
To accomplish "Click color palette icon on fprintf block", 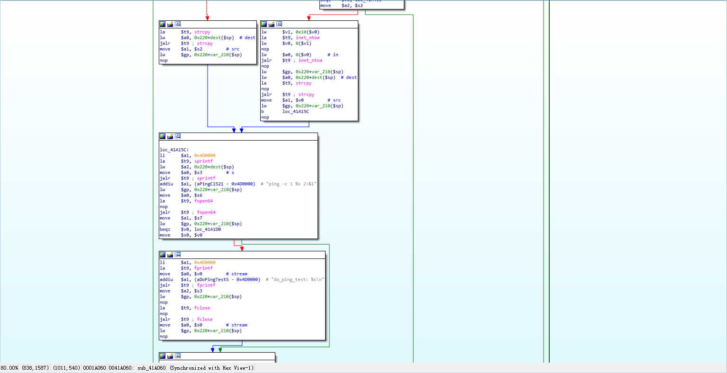I will click(163, 255).
